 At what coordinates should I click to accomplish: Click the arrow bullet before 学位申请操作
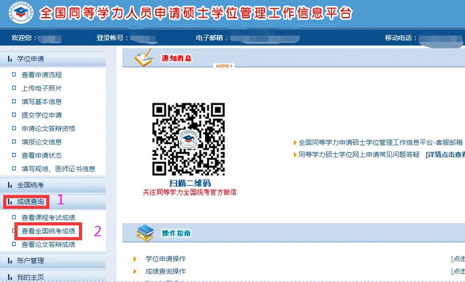(x=135, y=259)
